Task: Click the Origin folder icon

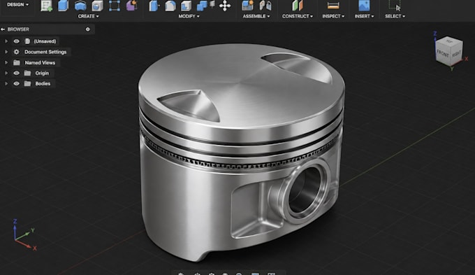Action: (27, 73)
